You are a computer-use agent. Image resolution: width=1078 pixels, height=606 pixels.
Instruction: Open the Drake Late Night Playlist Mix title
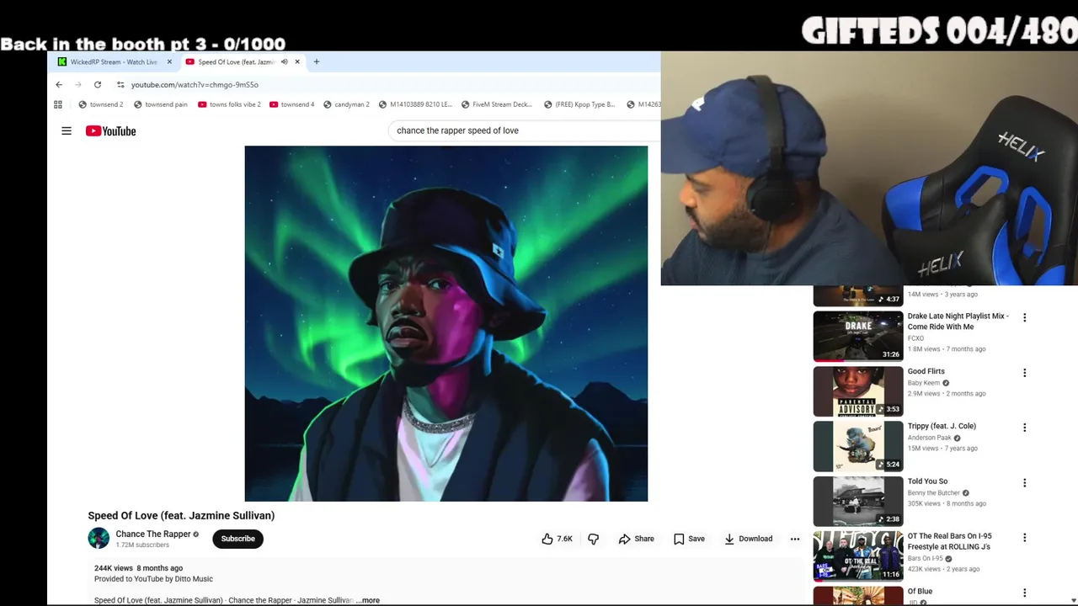pyautogui.click(x=958, y=322)
